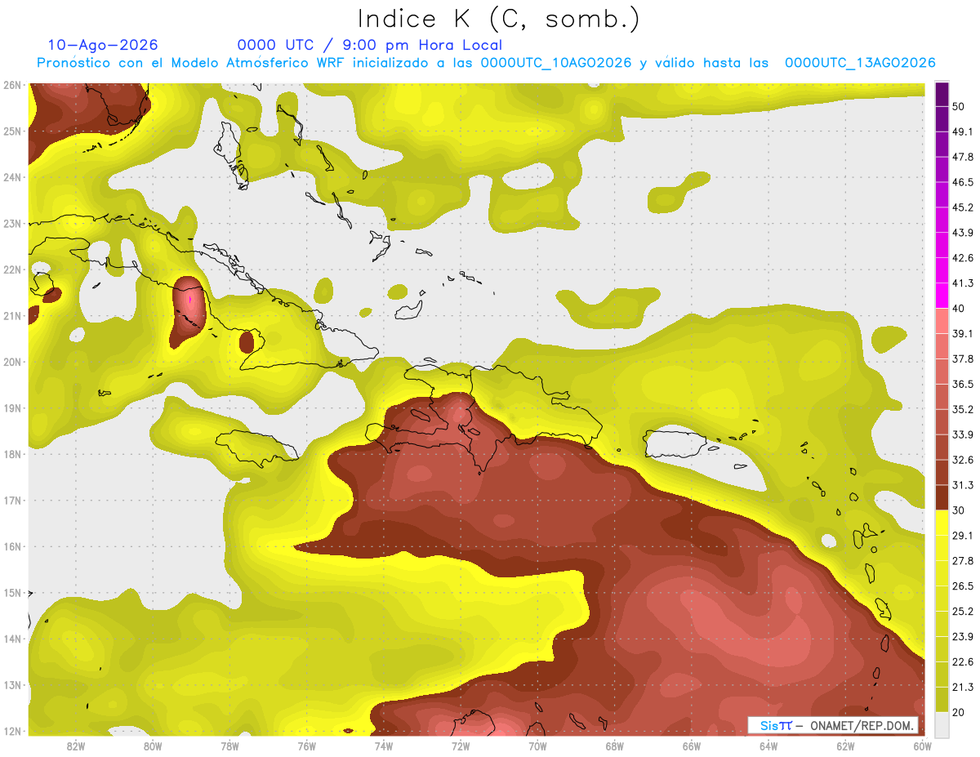Click the 26N latitude label
This screenshot has width=980, height=757.
(12, 85)
